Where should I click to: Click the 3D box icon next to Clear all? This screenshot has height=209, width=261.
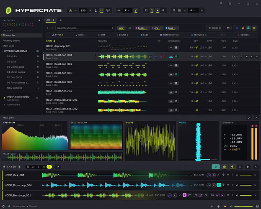[228, 28]
